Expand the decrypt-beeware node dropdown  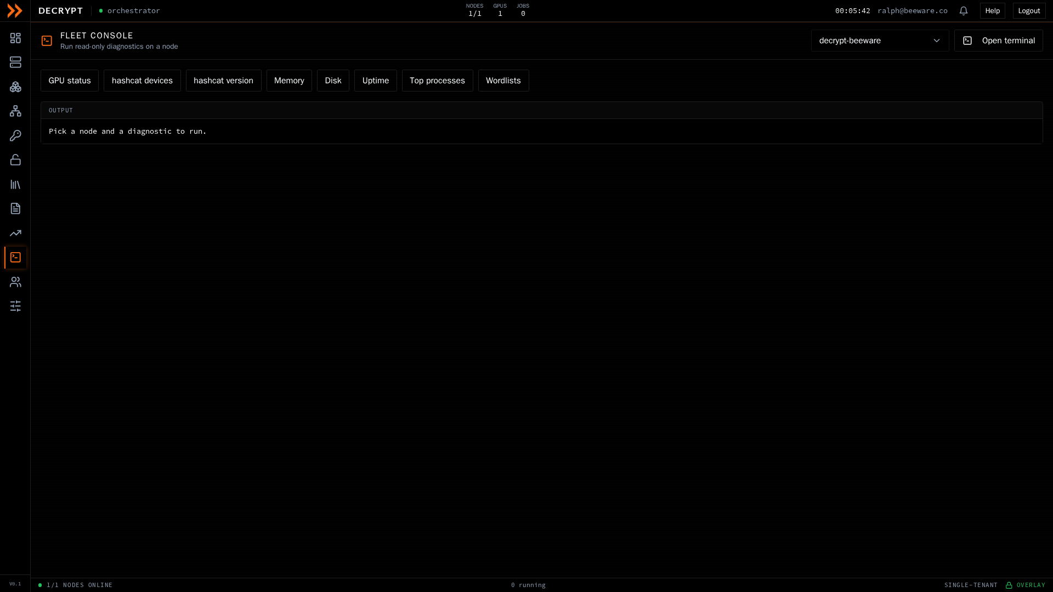[x=880, y=41]
